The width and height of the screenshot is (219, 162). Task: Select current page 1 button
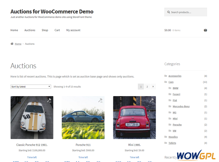point(141,87)
